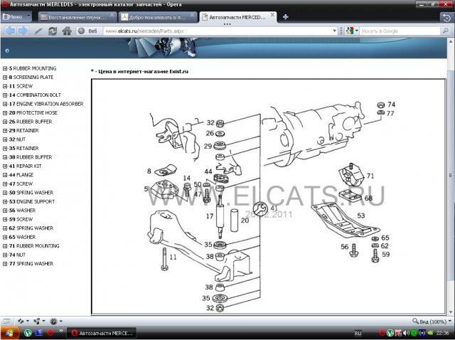This screenshot has height=340, width=455.
Task: Open the Автозапчасти MERCE... taskbar button
Action: tap(102, 333)
